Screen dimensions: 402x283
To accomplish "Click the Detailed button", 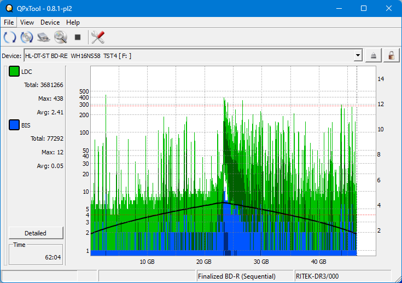I will point(36,233).
